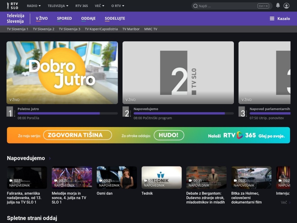This screenshot has width=297, height=223.
Task: Select MMC TV channel link
Action: coord(151,29)
